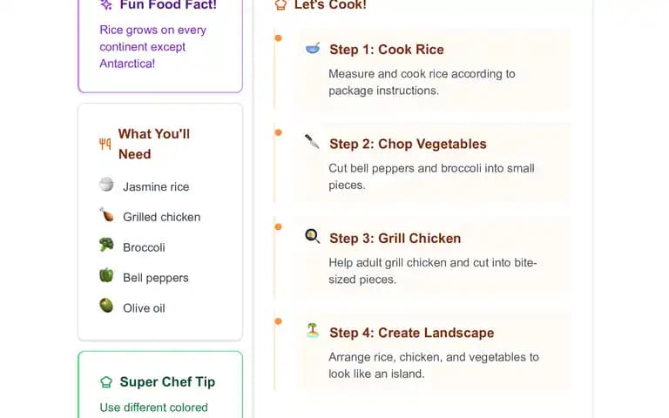Click the frying pan icon for Step 3

tap(313, 236)
